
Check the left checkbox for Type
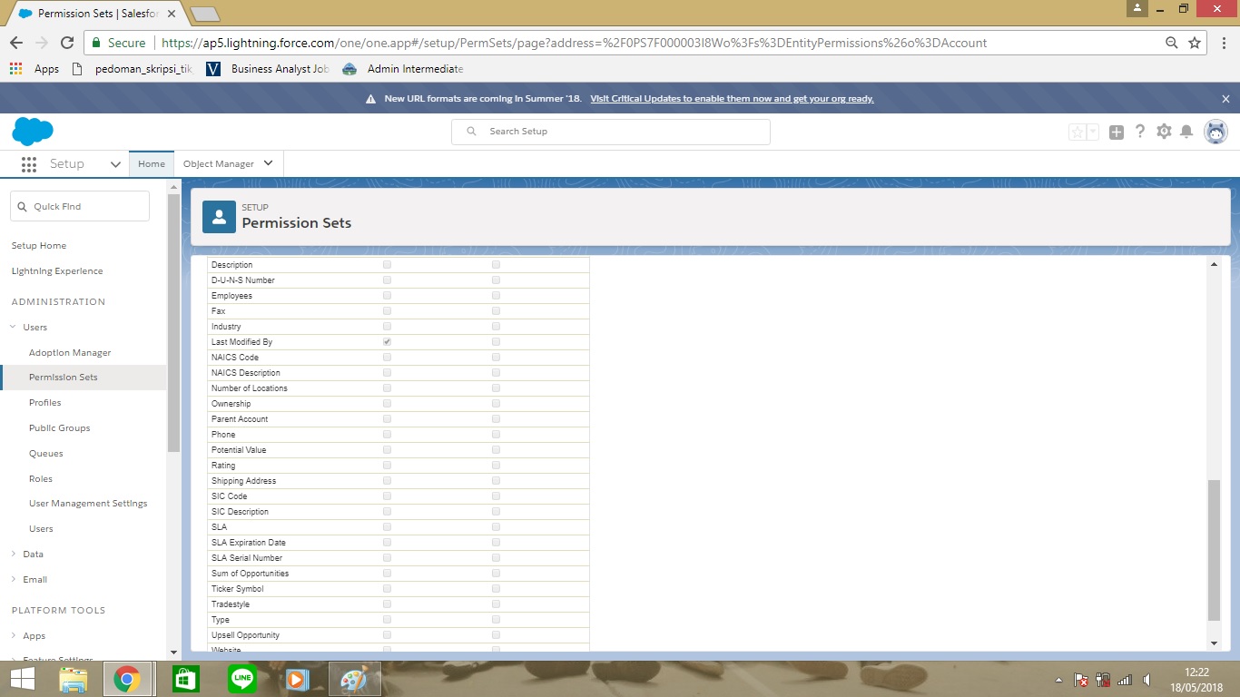tap(388, 620)
